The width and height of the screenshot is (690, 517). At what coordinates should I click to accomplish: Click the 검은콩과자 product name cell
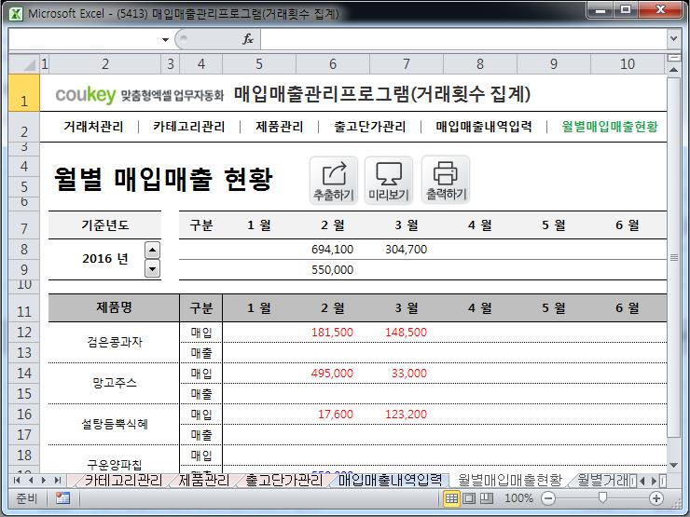[115, 342]
